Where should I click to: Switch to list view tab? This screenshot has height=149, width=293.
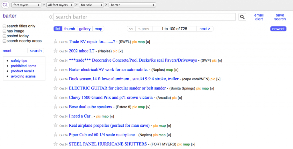click(x=58, y=29)
